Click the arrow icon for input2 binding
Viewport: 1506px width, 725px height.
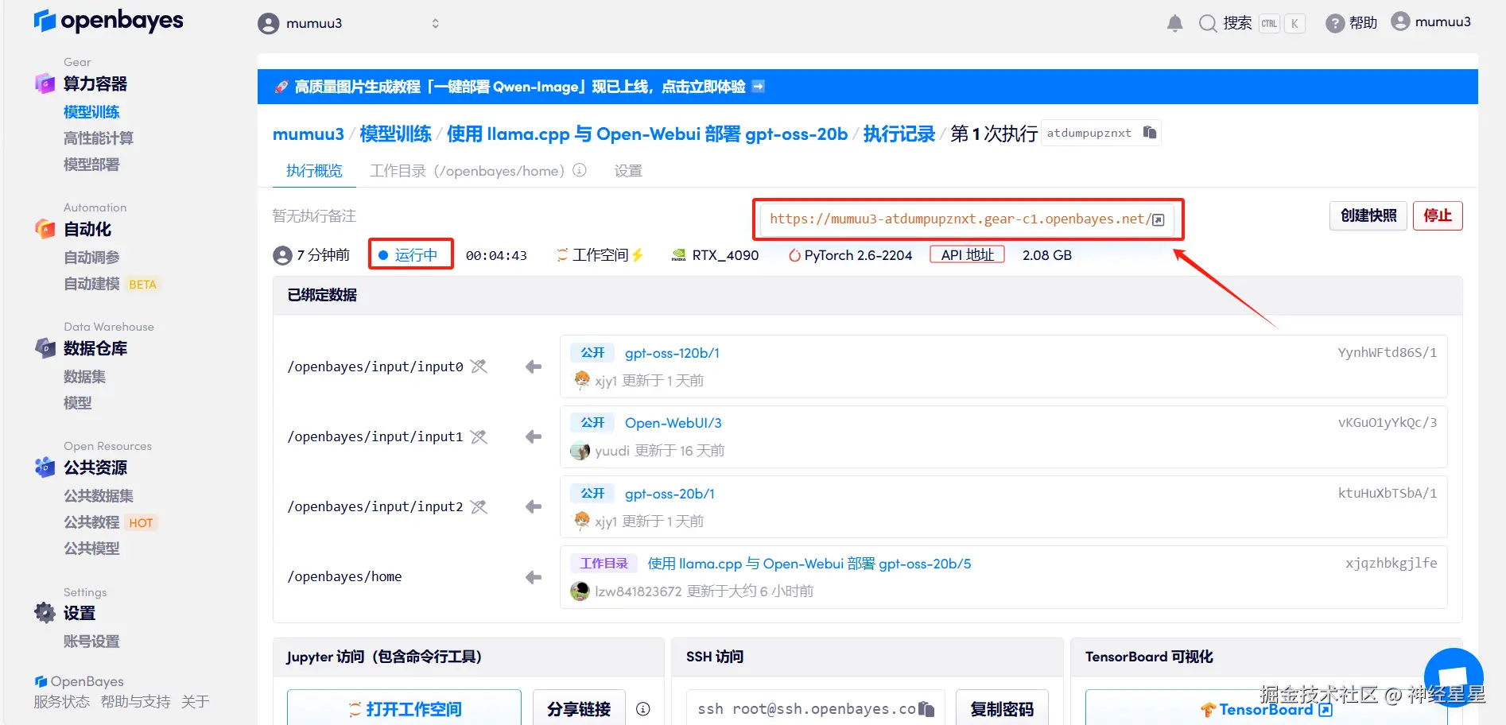[534, 506]
